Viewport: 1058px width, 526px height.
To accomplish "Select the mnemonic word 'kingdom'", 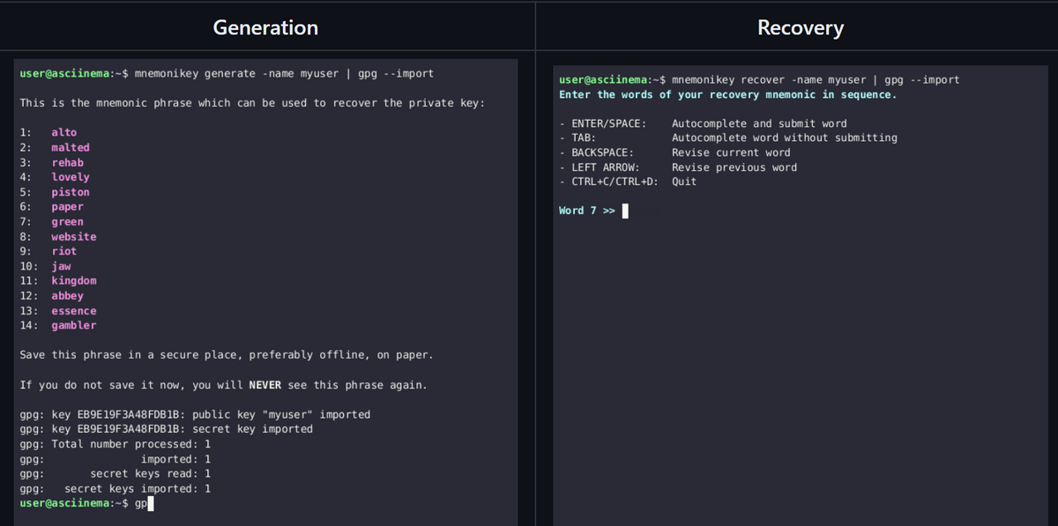I will click(73, 280).
